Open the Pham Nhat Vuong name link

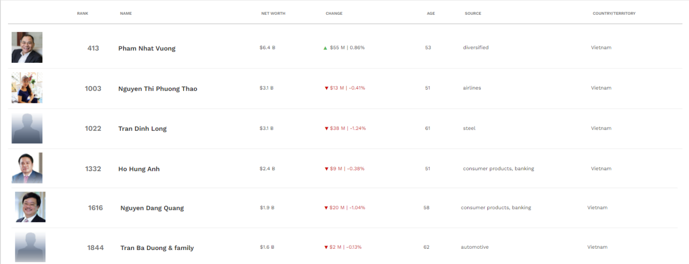tap(147, 48)
